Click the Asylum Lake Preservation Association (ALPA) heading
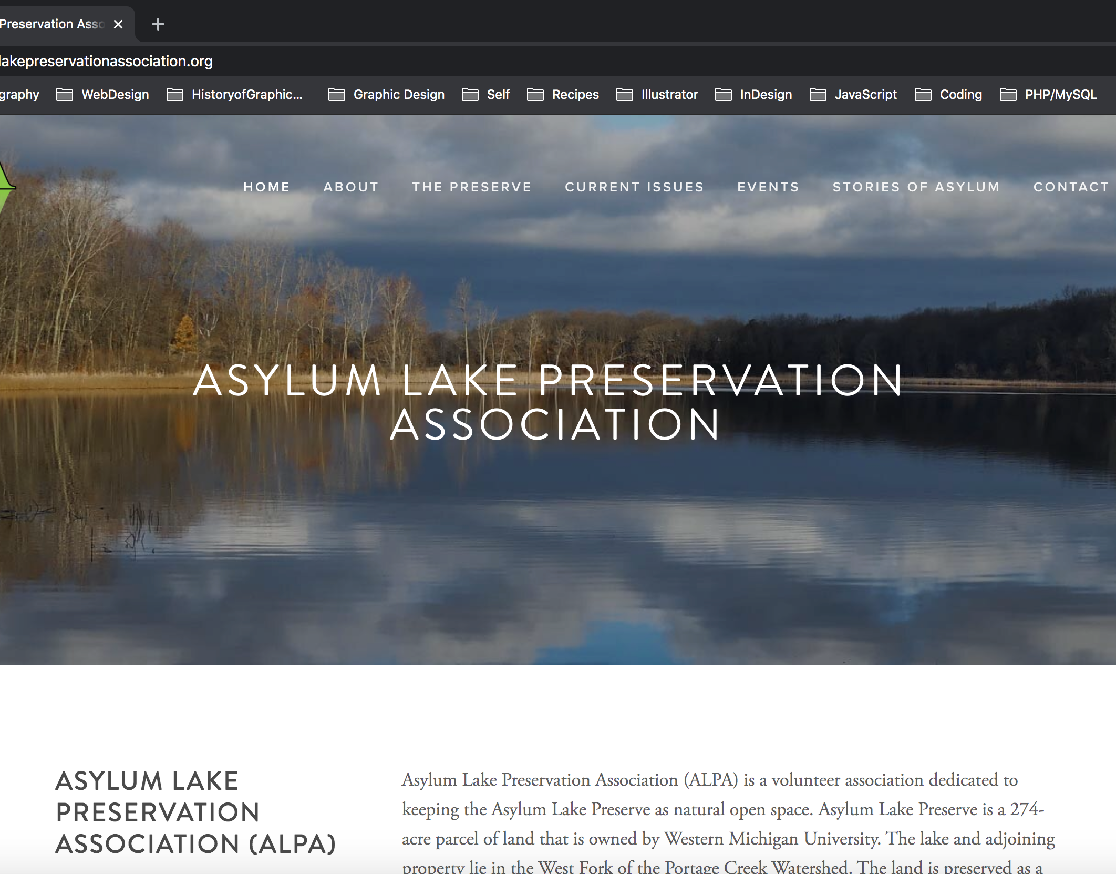 click(x=195, y=812)
